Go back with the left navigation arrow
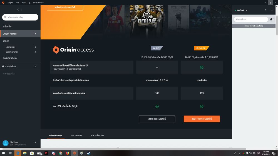This screenshot has width=278, height=156. [18, 10]
